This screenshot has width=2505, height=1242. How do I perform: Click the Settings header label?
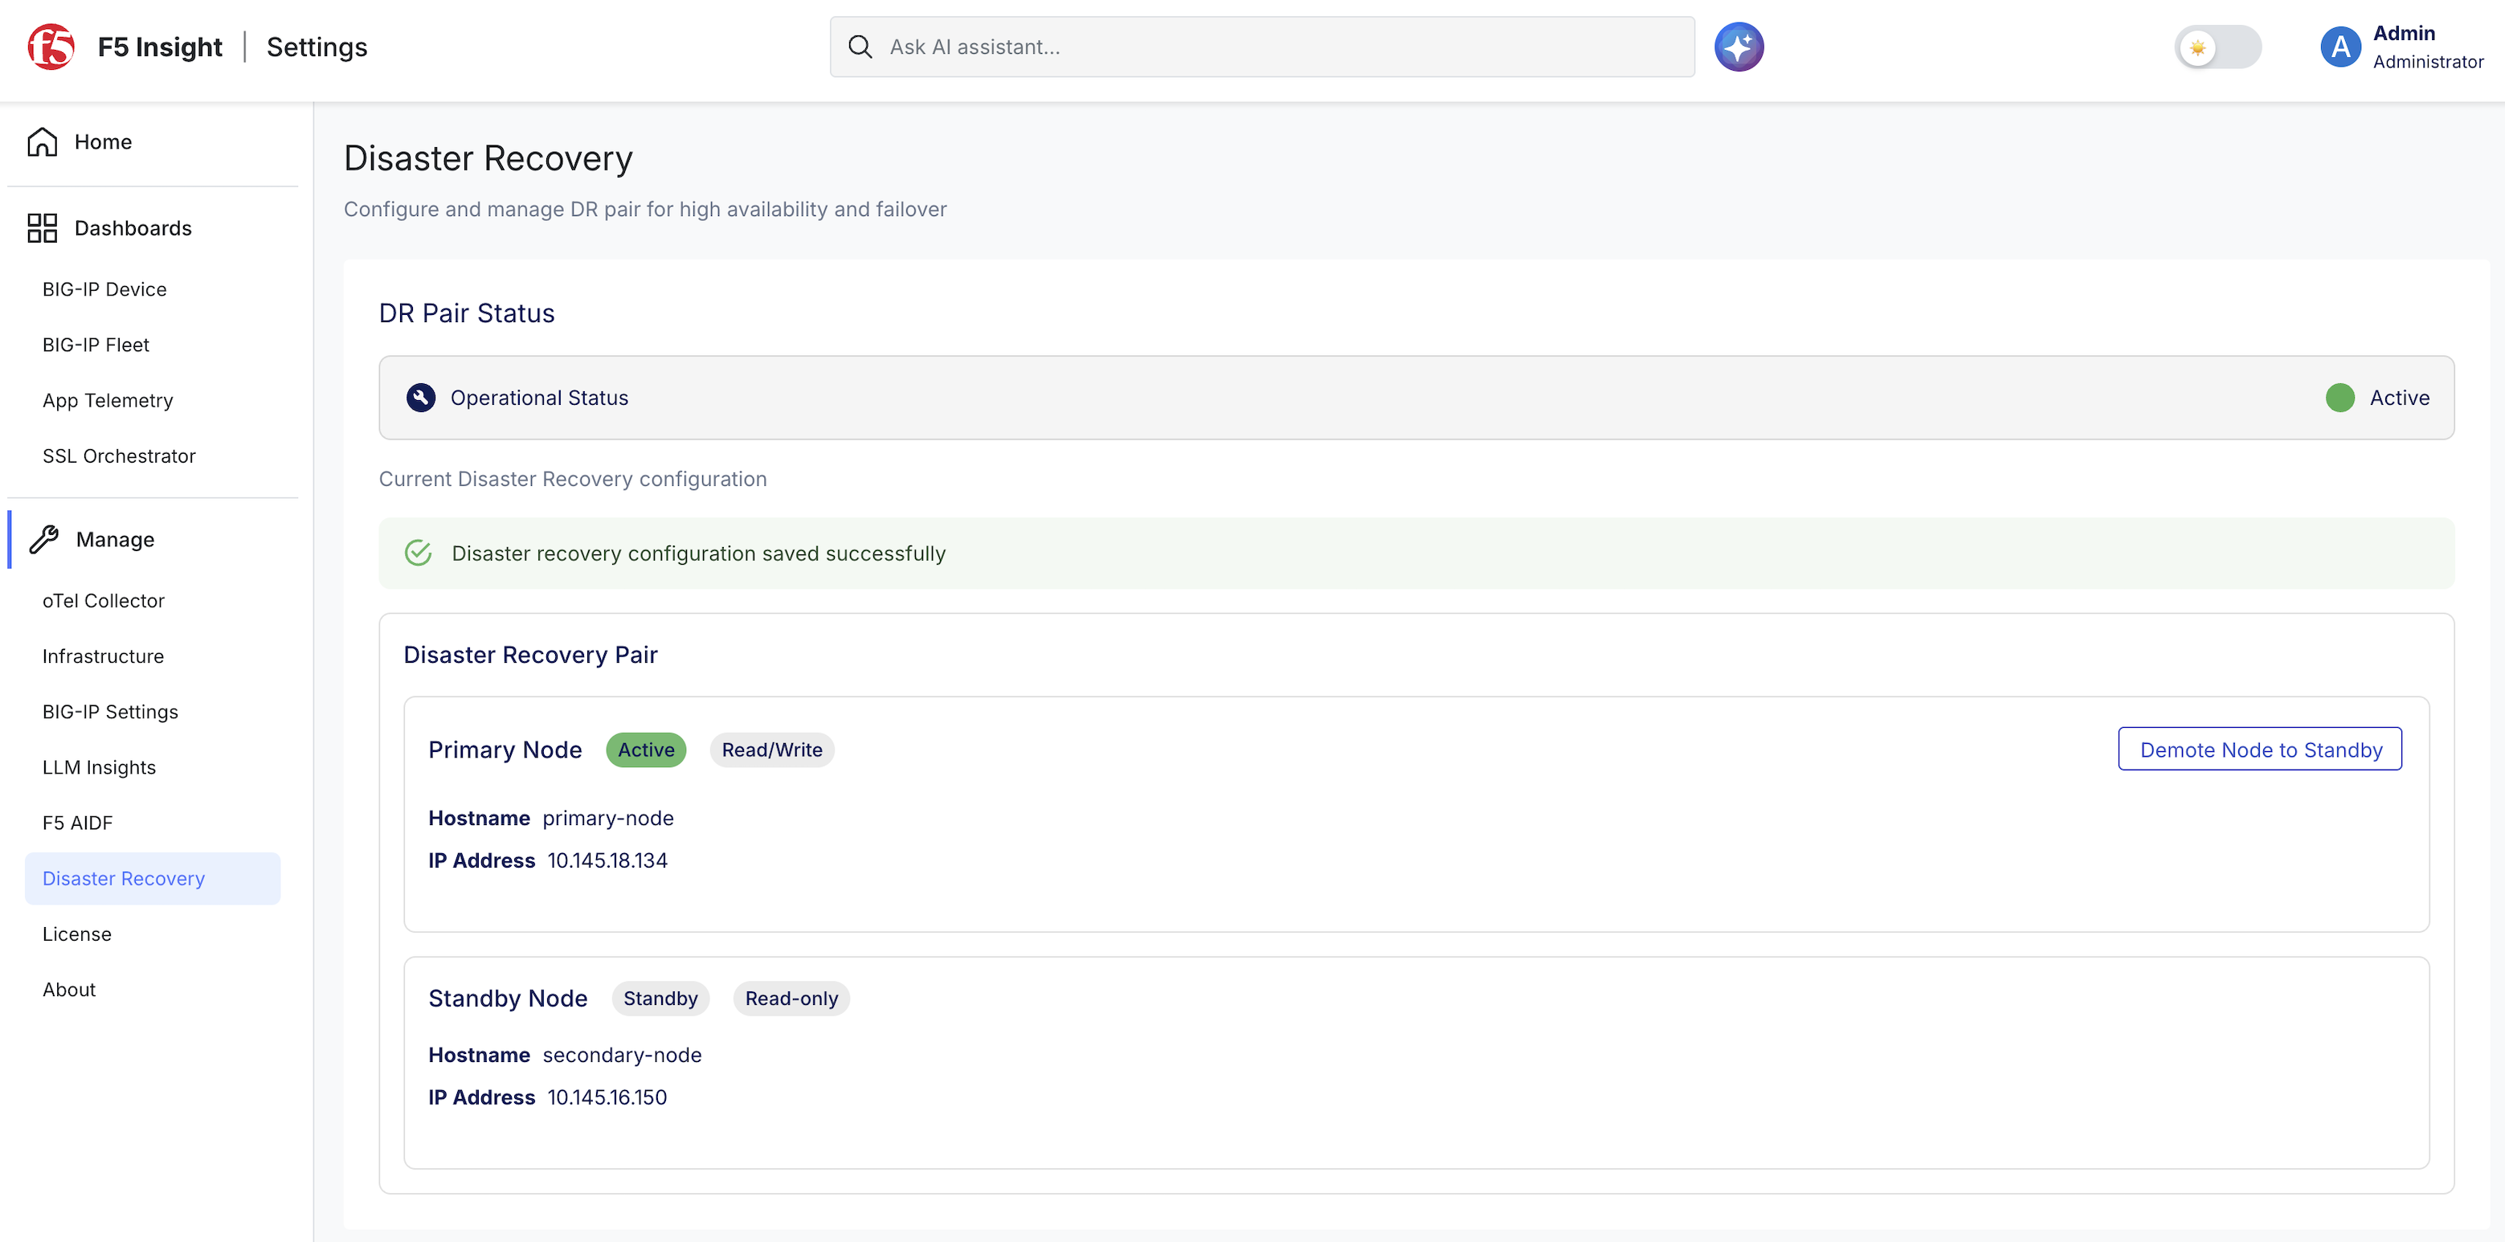(317, 47)
